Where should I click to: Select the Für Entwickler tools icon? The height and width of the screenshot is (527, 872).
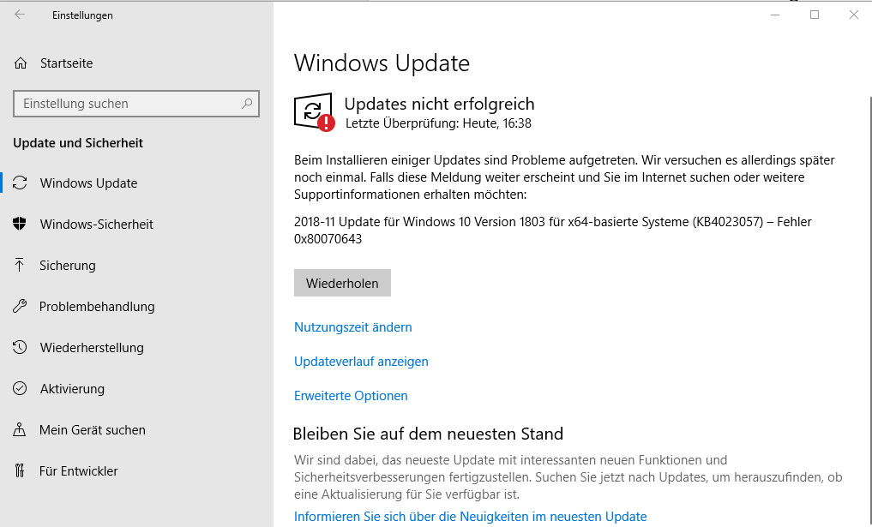[20, 470]
